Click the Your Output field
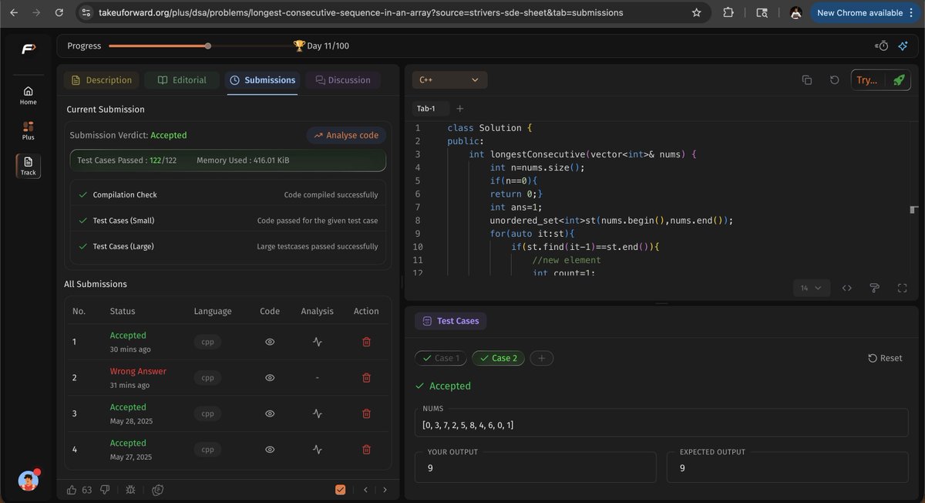The width and height of the screenshot is (925, 503). [536, 467]
